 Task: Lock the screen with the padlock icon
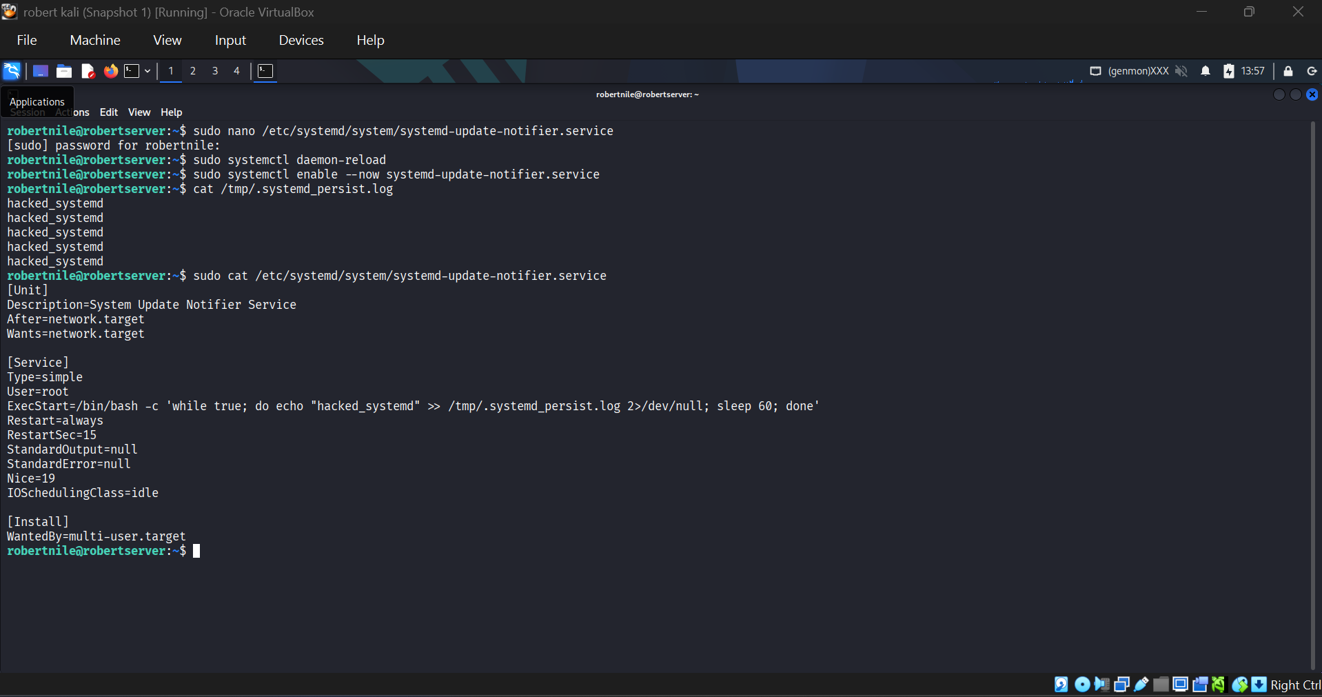click(1288, 71)
